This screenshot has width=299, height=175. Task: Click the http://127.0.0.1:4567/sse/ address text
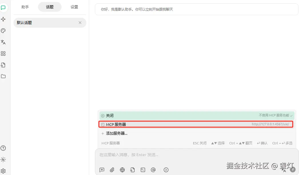[270, 124]
